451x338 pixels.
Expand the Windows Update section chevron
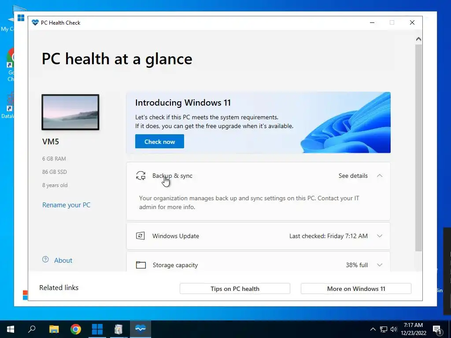[380, 236]
